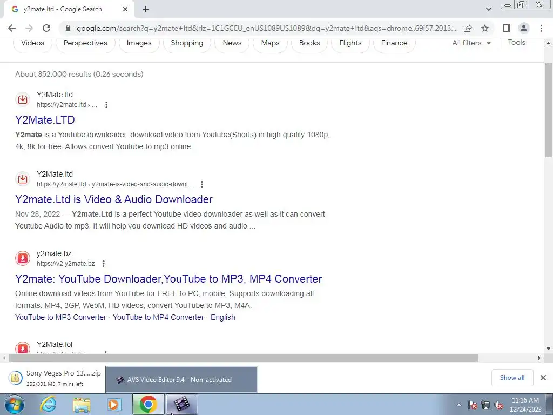Image resolution: width=553 pixels, height=415 pixels.
Task: Click the scroll-right arrow of horizontal scrollbar
Action: click(x=539, y=358)
